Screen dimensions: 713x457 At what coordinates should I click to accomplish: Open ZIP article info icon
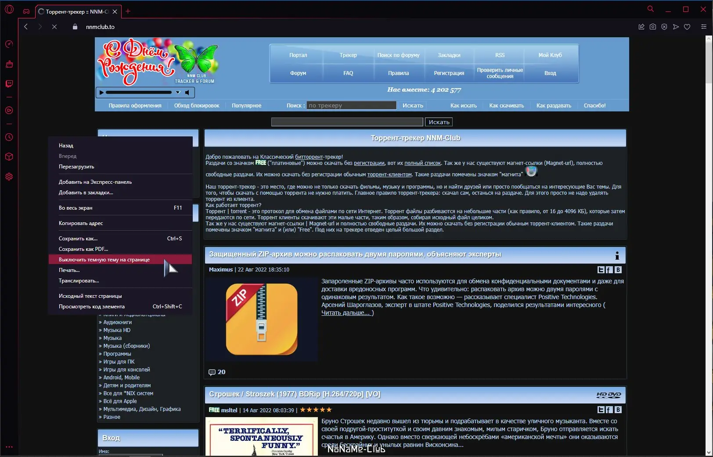coord(617,255)
